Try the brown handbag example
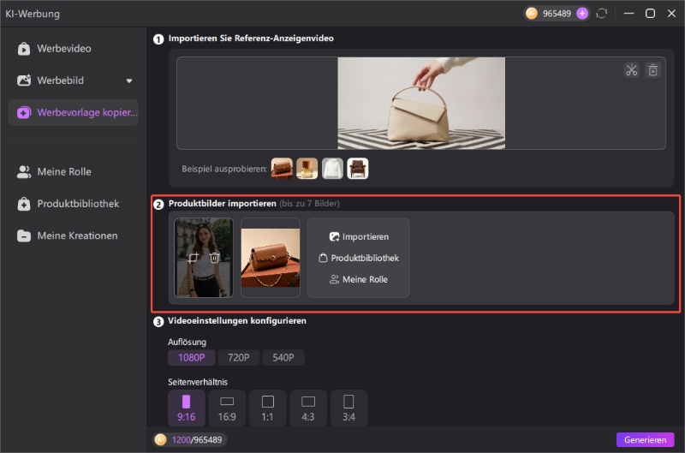This screenshot has height=453, width=685. coord(282,169)
